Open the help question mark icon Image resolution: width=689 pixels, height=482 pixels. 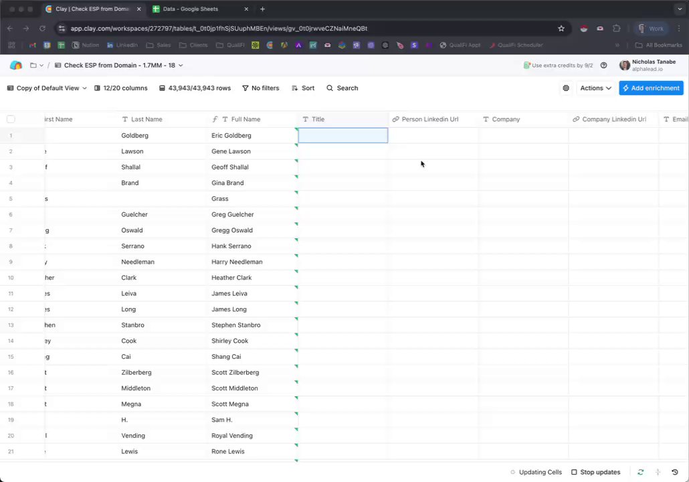pos(604,65)
